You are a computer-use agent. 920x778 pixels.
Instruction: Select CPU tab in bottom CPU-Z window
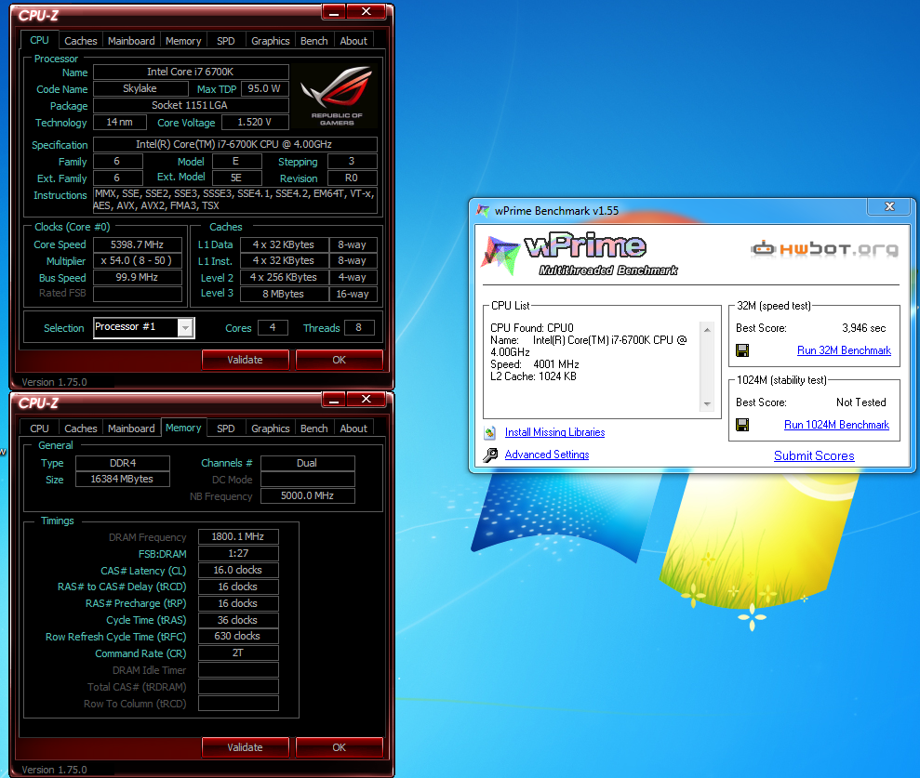tap(39, 429)
